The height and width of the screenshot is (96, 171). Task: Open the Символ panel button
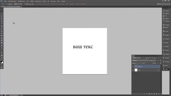tap(166, 46)
